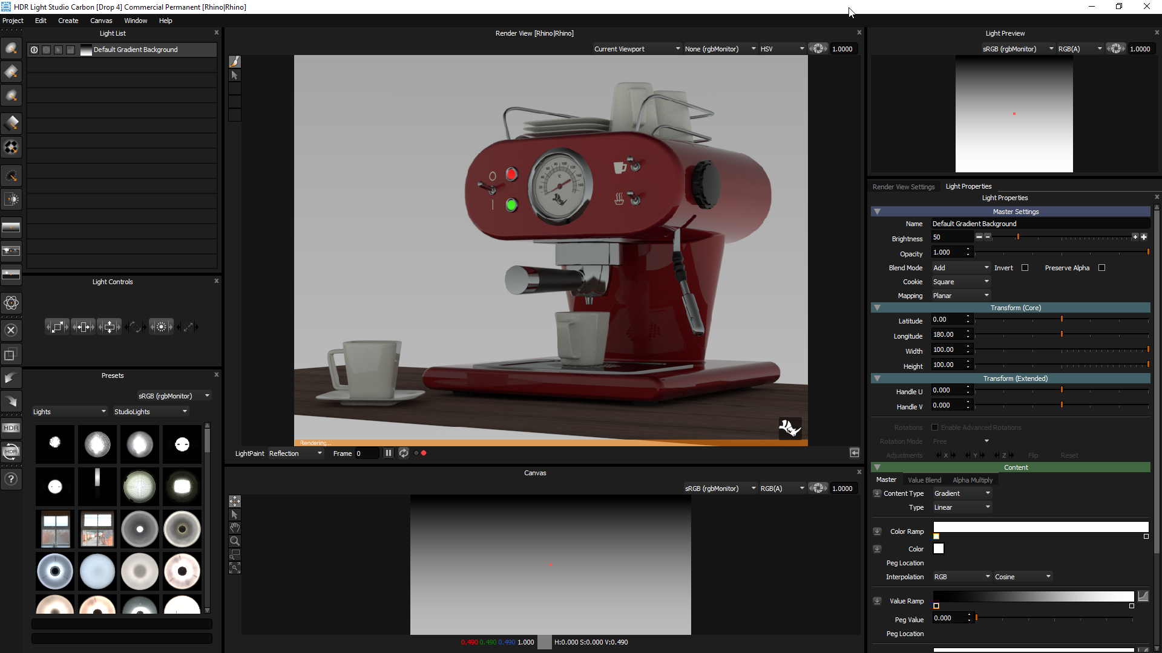Select the HDR tool in left toolbar
1162x653 pixels.
pos(11,428)
